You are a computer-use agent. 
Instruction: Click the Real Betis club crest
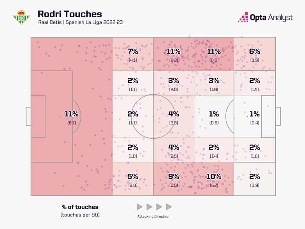pyautogui.click(x=21, y=18)
